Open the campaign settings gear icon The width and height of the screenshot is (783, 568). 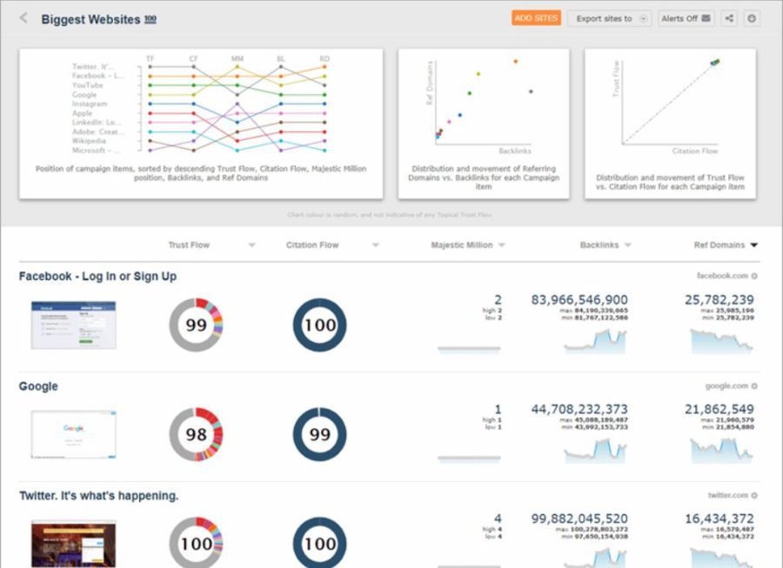pyautogui.click(x=752, y=18)
